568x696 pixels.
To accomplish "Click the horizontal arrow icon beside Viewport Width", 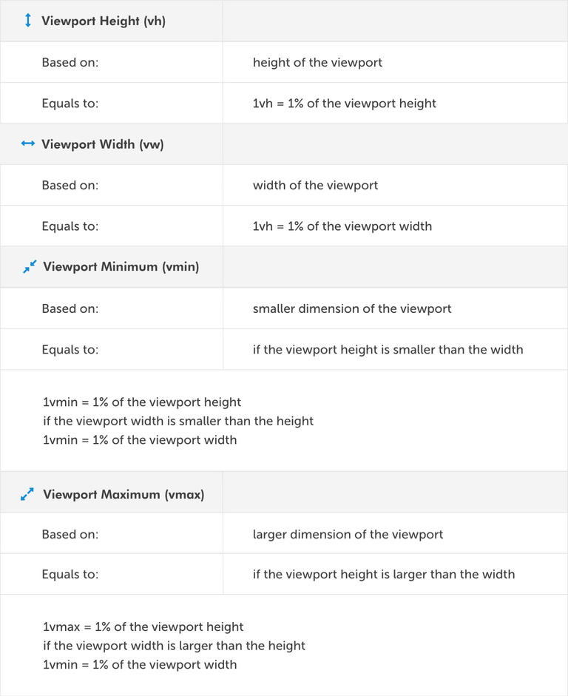I will click(x=28, y=144).
